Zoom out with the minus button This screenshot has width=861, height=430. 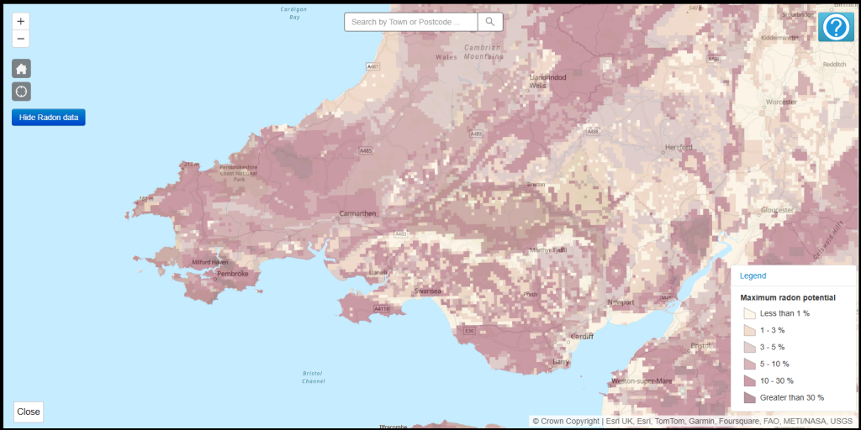point(21,39)
